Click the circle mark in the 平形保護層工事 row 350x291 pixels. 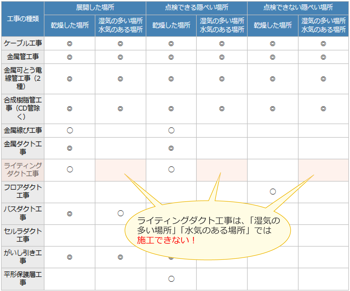[x=171, y=279]
